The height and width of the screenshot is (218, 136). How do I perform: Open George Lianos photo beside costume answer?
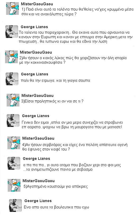[15, 206]
